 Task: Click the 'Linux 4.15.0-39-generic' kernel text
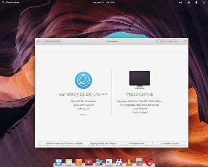pos(83,105)
